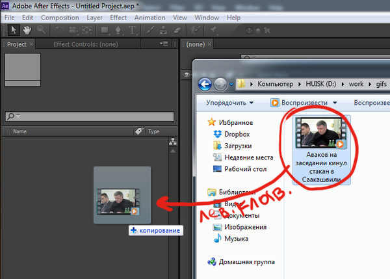Select the Puppet Pin tool

(213, 31)
